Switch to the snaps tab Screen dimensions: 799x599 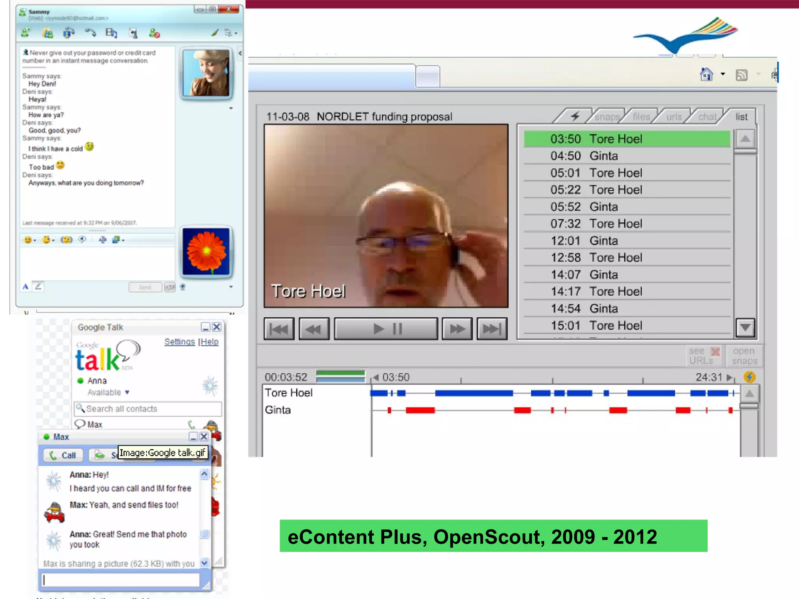pos(607,117)
